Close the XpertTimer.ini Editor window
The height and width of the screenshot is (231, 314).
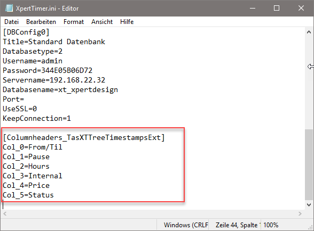[301, 8]
